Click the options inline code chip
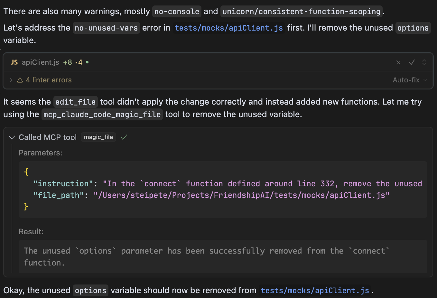The image size is (437, 298). (413, 28)
